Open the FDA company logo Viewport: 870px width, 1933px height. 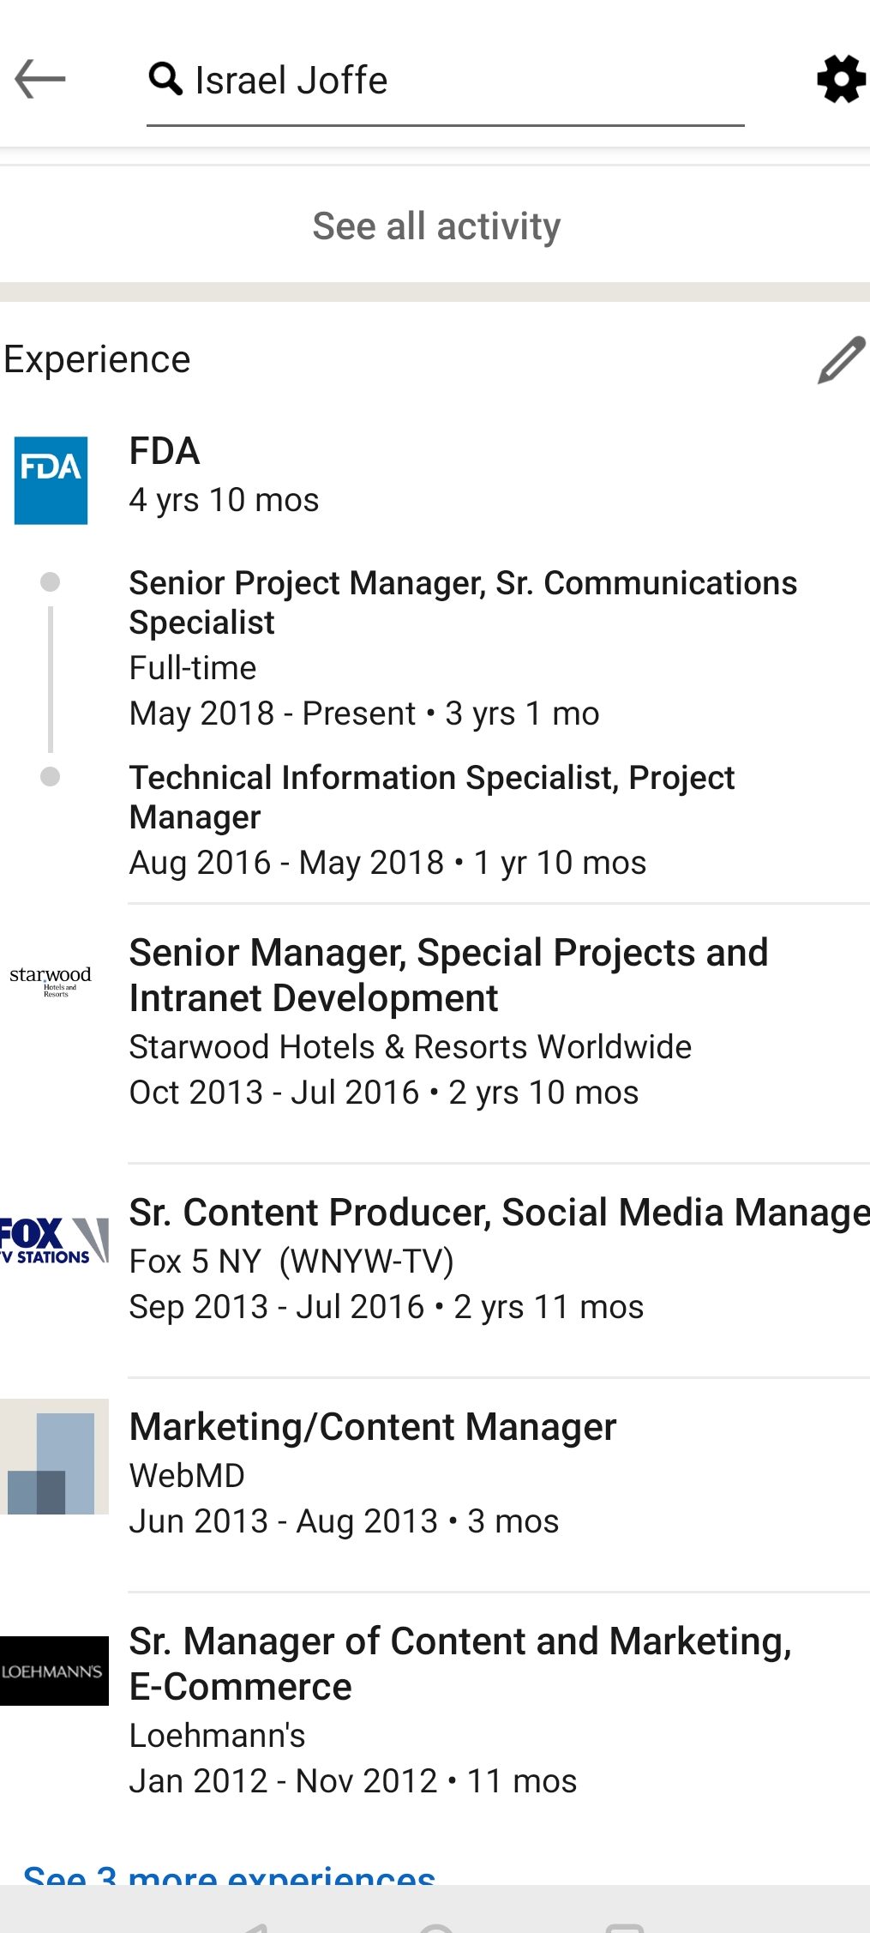[x=51, y=480]
